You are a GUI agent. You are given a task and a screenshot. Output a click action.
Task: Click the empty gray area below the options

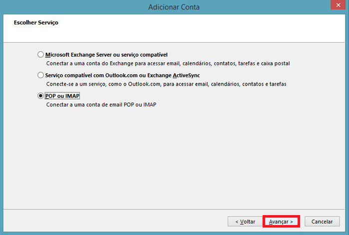click(175, 159)
